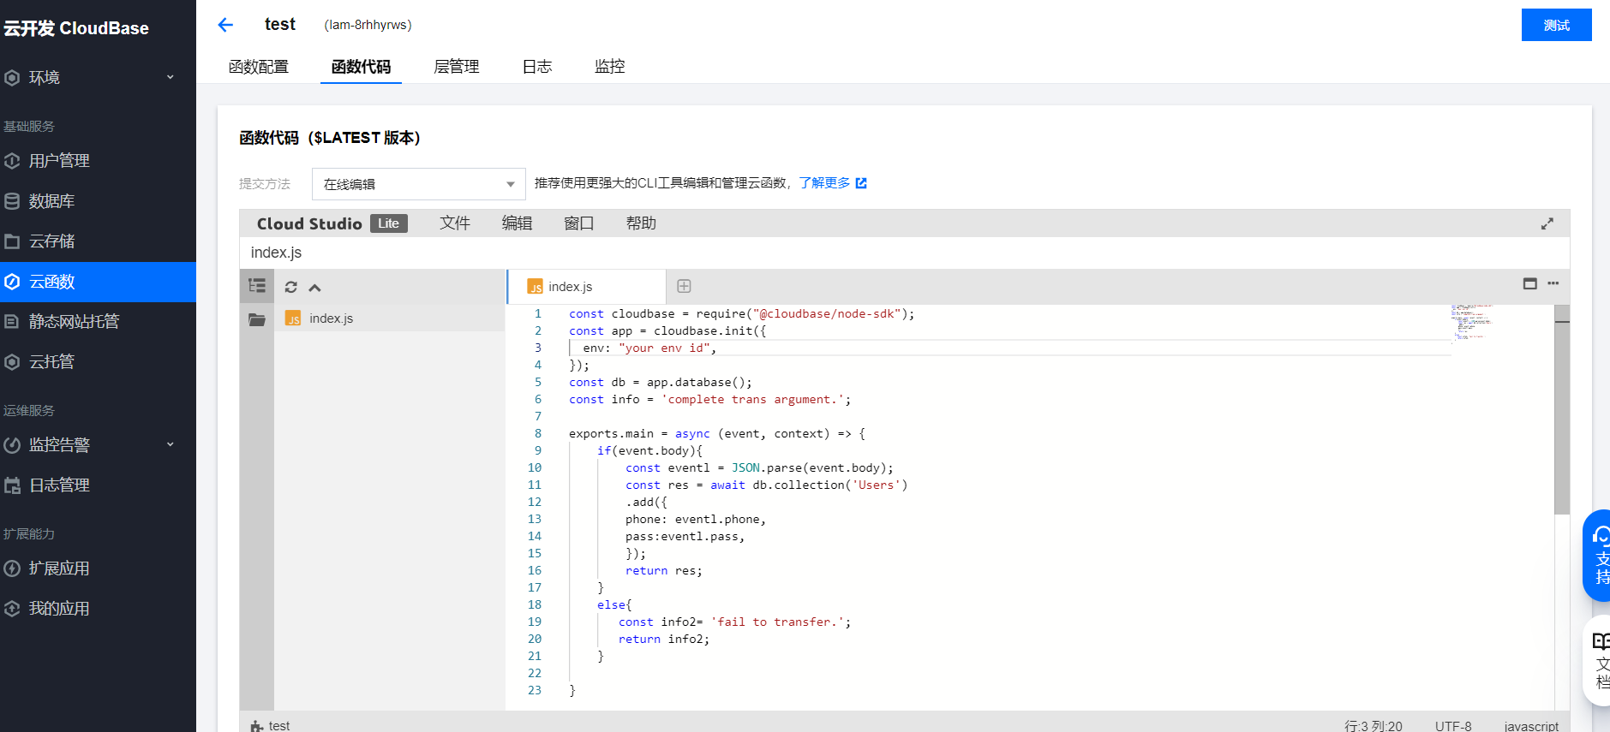Click the code minimap preview
This screenshot has height=732, width=1610.
1473,322
